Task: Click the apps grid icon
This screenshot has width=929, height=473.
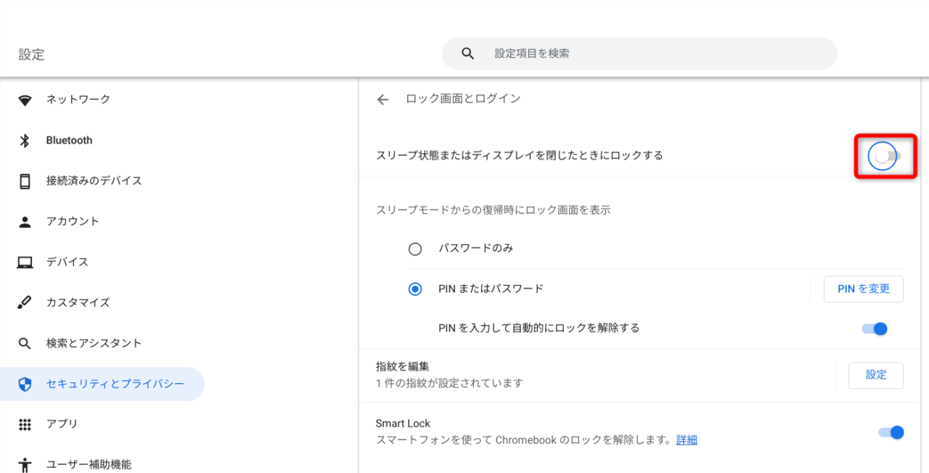Action: coord(25,424)
